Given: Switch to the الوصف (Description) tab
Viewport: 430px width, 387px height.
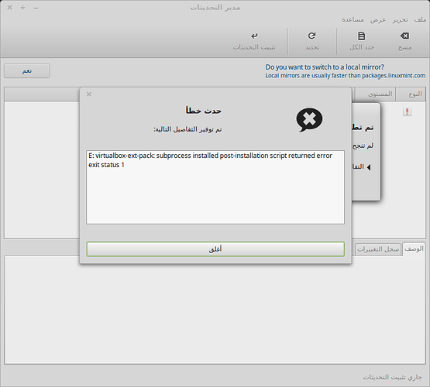Looking at the screenshot, I should (414, 249).
